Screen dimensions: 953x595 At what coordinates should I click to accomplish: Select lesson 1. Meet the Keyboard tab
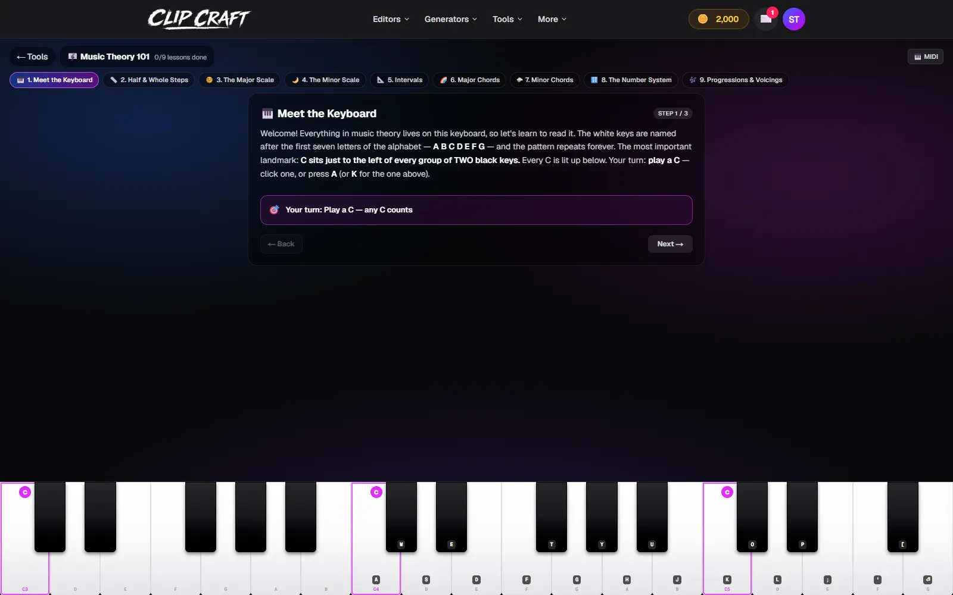tap(54, 80)
